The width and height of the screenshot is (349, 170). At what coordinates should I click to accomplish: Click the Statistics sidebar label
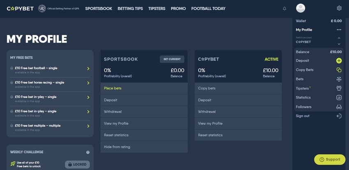tap(303, 98)
